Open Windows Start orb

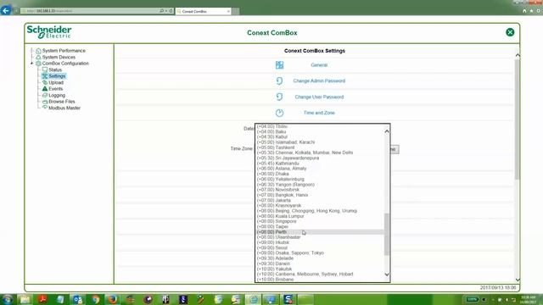click(x=8, y=299)
